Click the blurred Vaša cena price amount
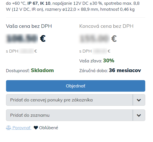Image resolution: width=153 pixels, height=142 pixels. coord(23,39)
